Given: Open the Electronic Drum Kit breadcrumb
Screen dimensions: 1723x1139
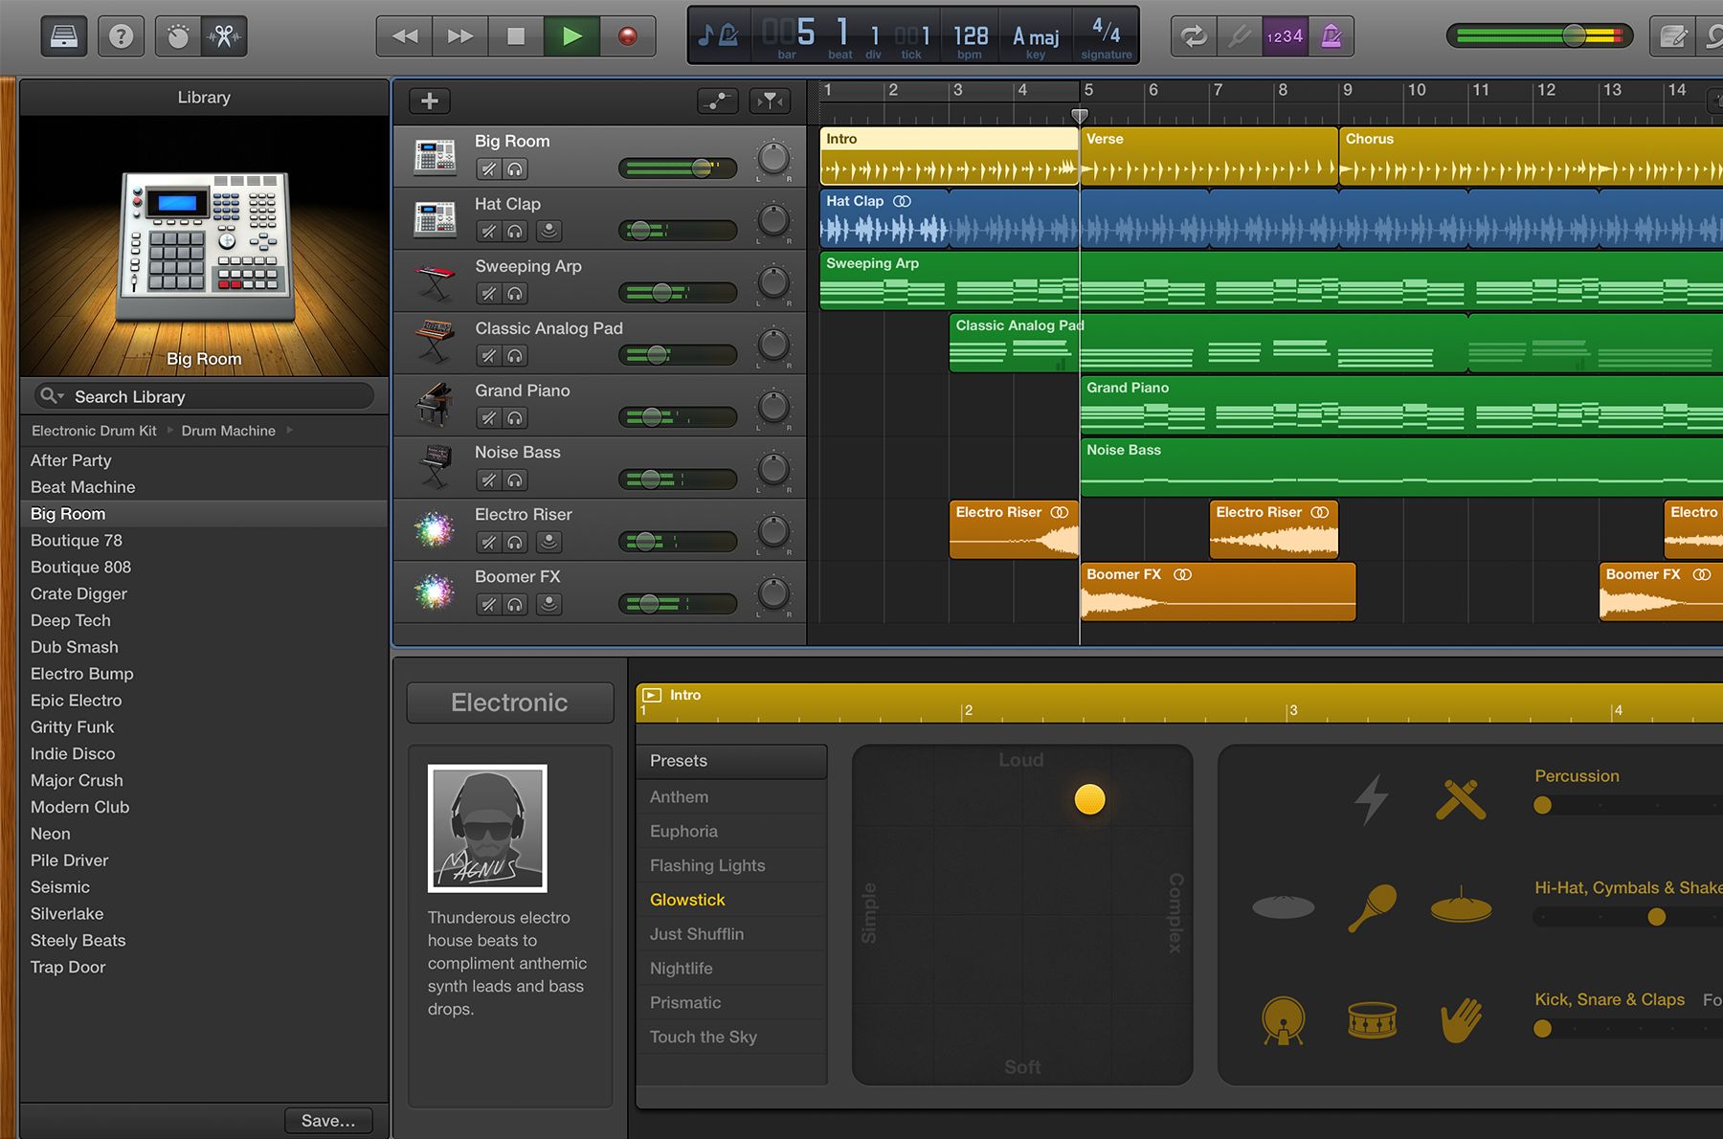Looking at the screenshot, I should point(92,431).
